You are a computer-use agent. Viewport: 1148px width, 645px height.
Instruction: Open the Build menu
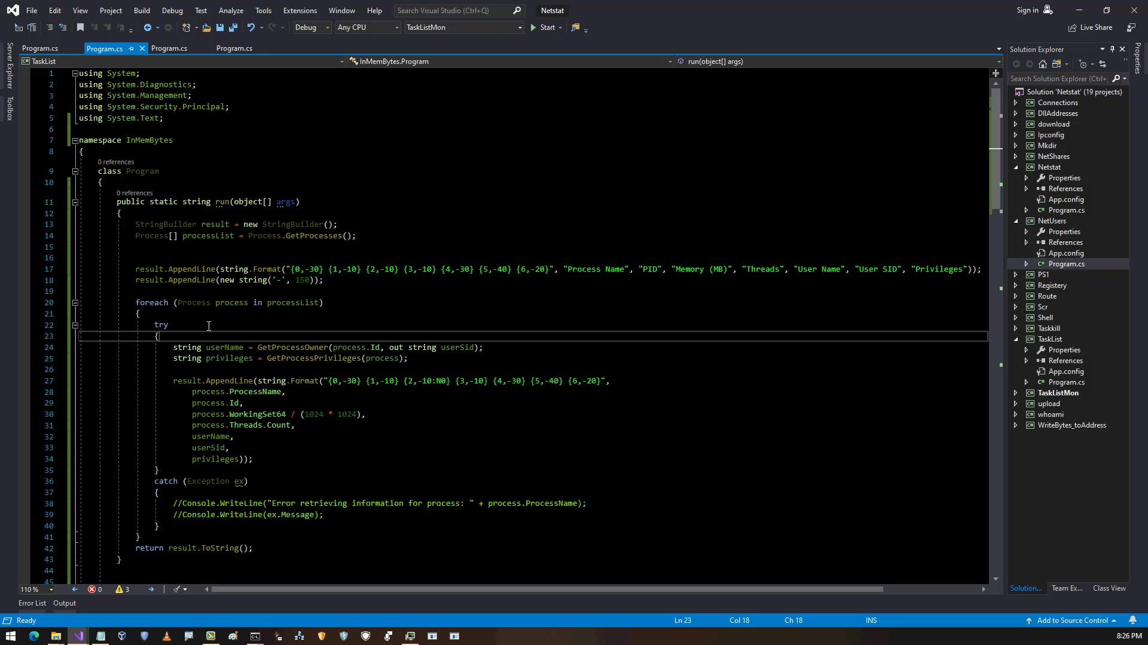pyautogui.click(x=142, y=10)
